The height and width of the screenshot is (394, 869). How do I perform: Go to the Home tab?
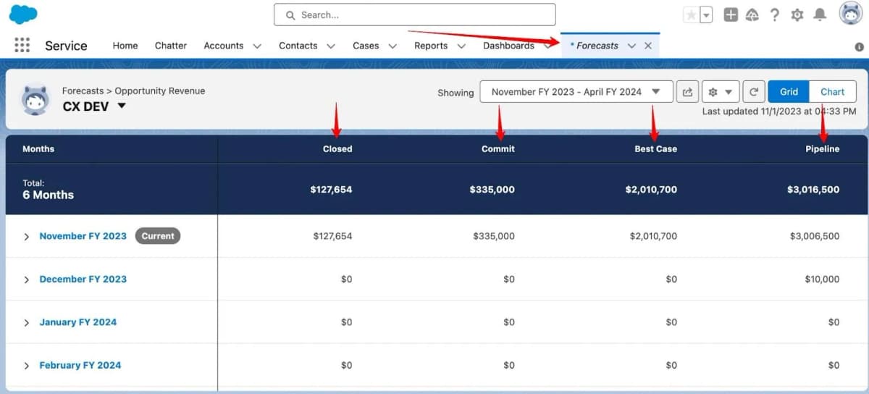coord(125,45)
